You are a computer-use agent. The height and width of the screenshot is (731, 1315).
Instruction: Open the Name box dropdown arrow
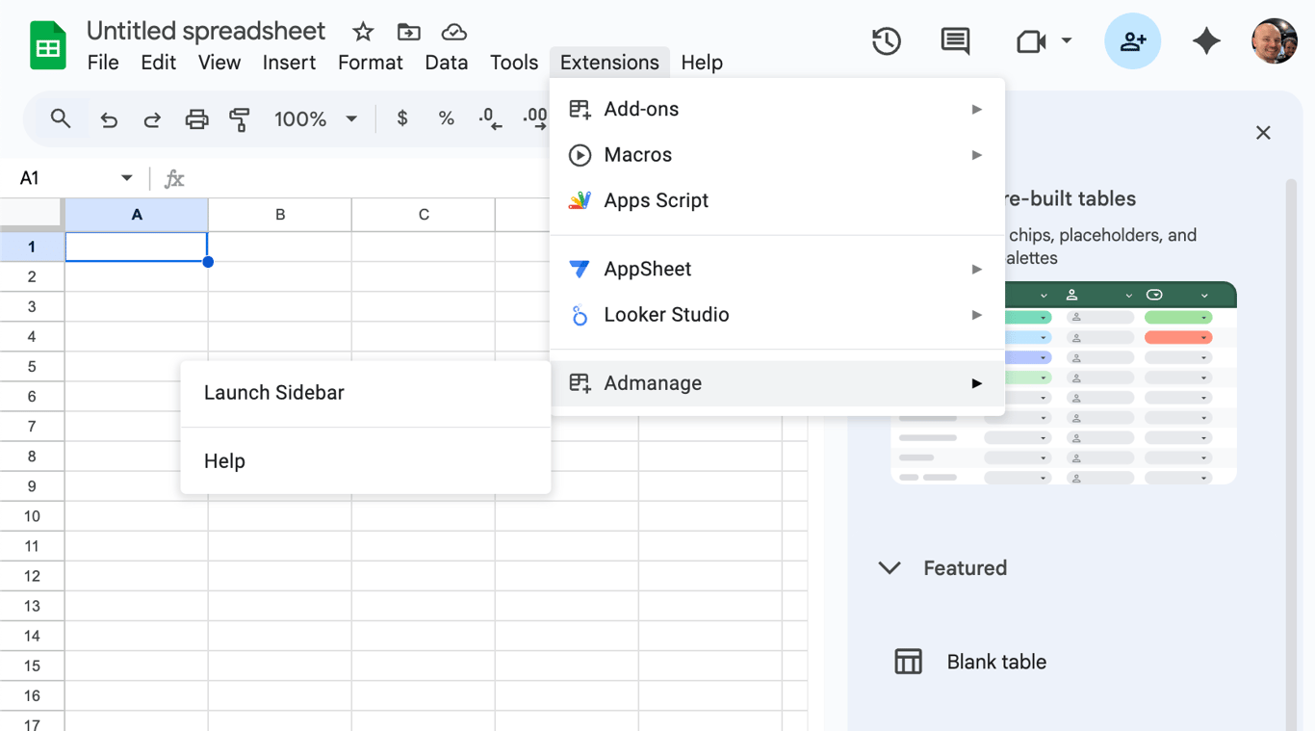126,178
